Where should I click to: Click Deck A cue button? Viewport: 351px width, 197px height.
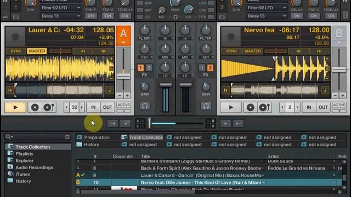[x=35, y=107]
